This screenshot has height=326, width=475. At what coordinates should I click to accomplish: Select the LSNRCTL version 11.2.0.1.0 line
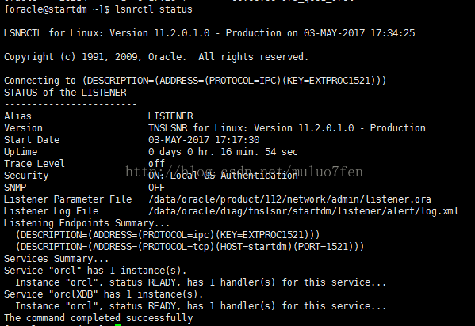pyautogui.click(x=209, y=33)
